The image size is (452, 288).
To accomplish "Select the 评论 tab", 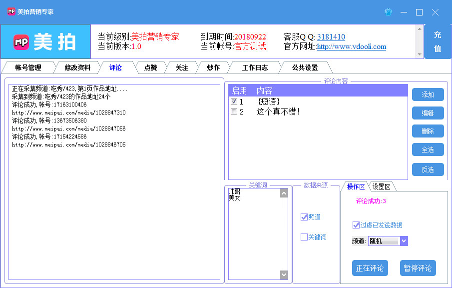I will coord(115,67).
